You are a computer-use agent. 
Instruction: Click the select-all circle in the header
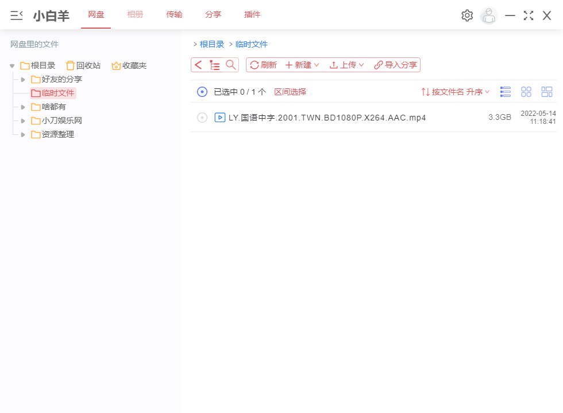[x=202, y=91]
